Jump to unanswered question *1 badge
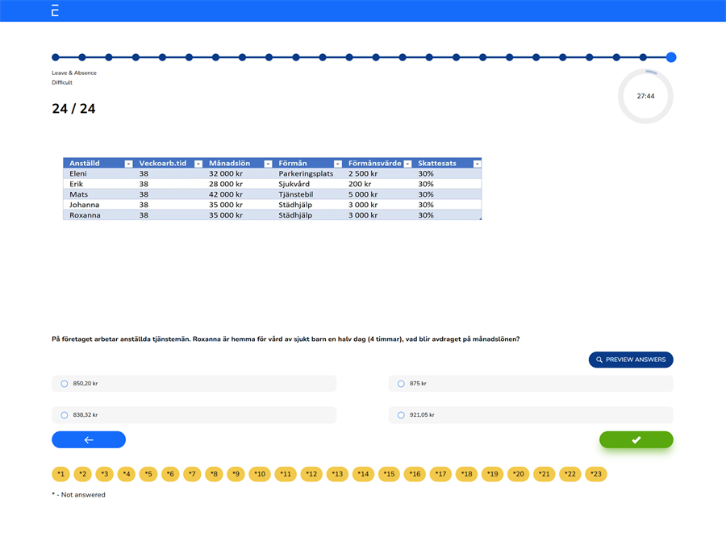The height and width of the screenshot is (545, 726). [x=60, y=474]
